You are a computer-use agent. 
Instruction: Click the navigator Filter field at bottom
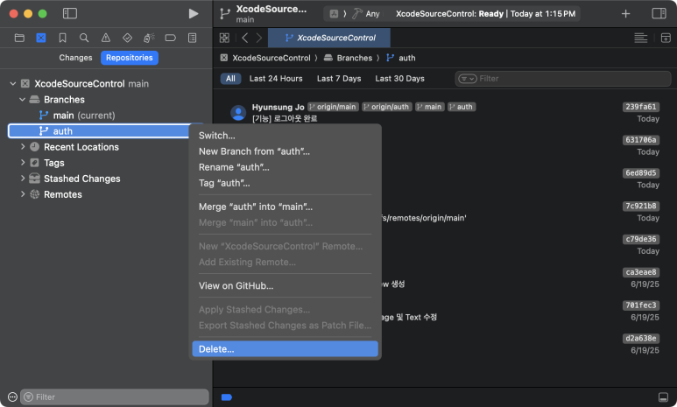(115, 396)
